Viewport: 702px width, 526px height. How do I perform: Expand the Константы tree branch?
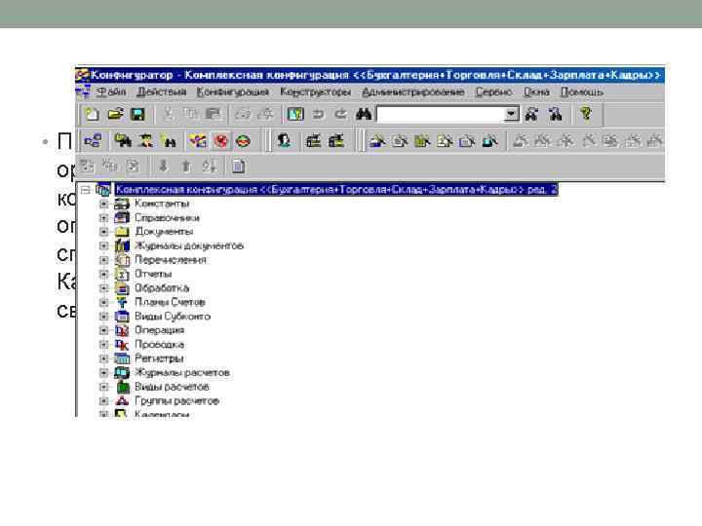(104, 204)
